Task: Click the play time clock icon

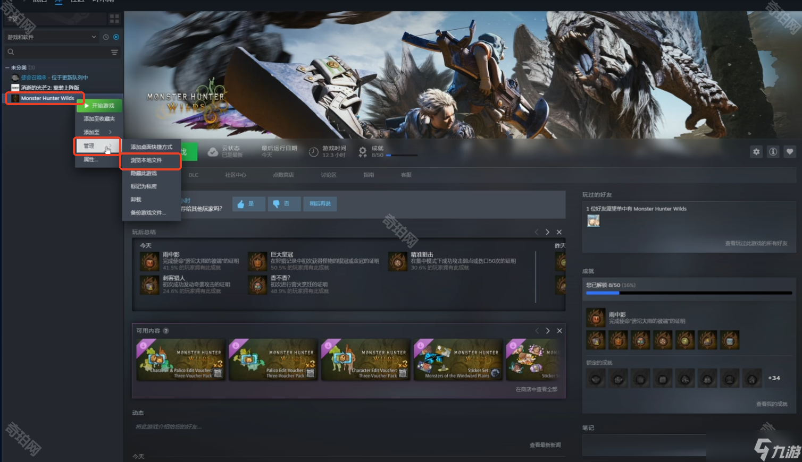Action: tap(314, 152)
